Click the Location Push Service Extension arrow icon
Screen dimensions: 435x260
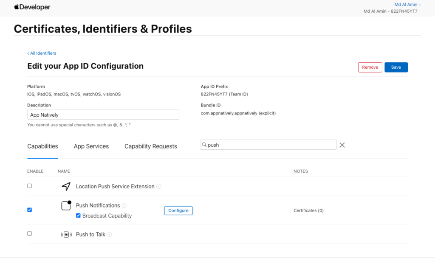[66, 186]
